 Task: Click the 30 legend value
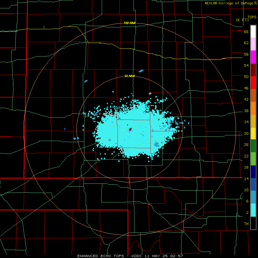click(x=246, y=133)
